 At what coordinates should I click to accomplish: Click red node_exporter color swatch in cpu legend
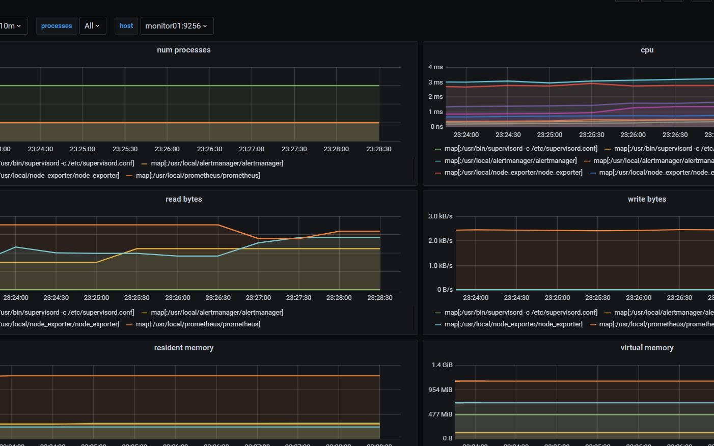438,173
